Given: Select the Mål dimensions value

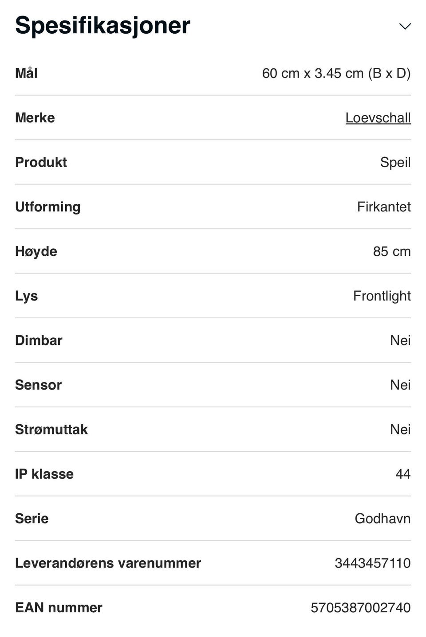Looking at the screenshot, I should pyautogui.click(x=336, y=73).
